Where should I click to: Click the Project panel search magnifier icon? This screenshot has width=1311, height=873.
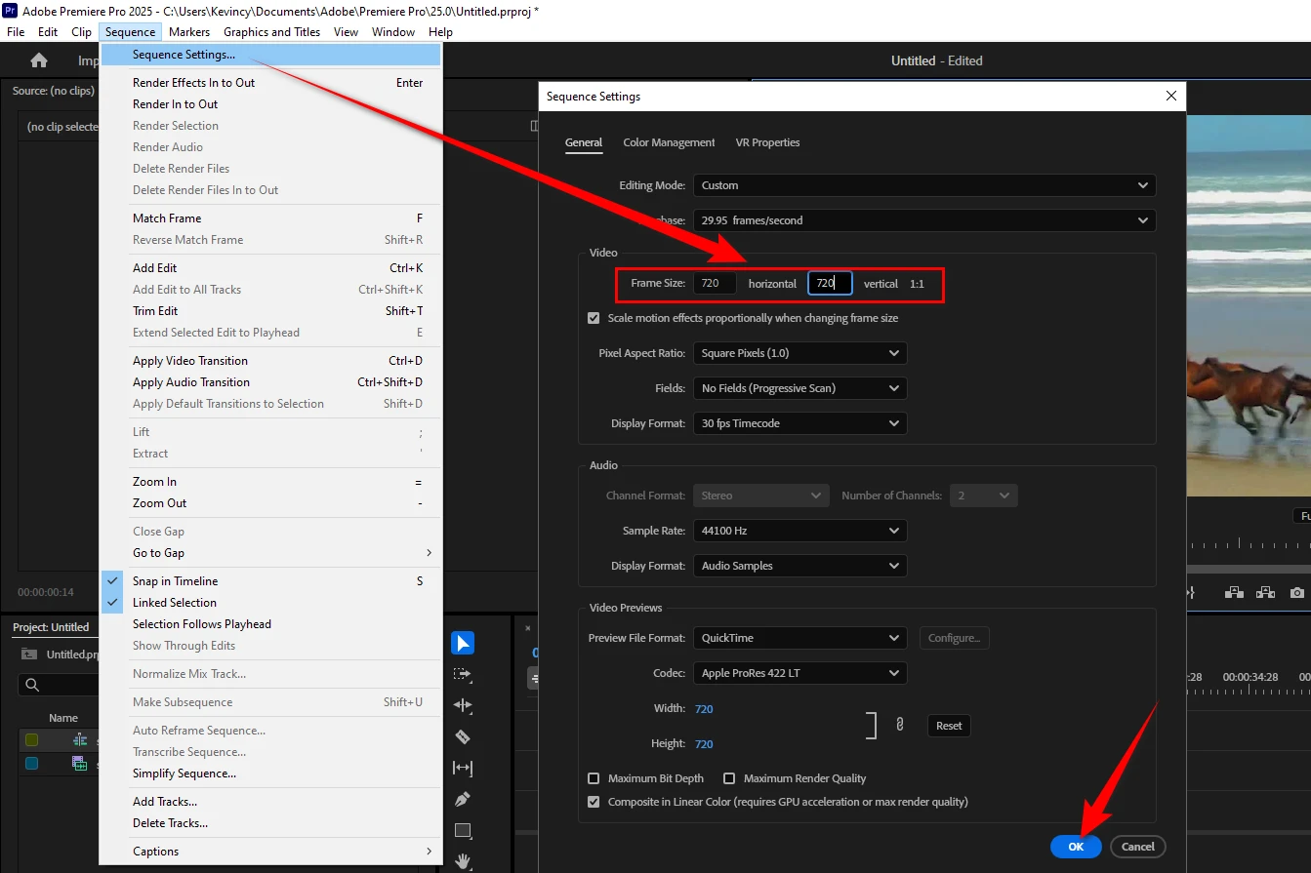(32, 685)
